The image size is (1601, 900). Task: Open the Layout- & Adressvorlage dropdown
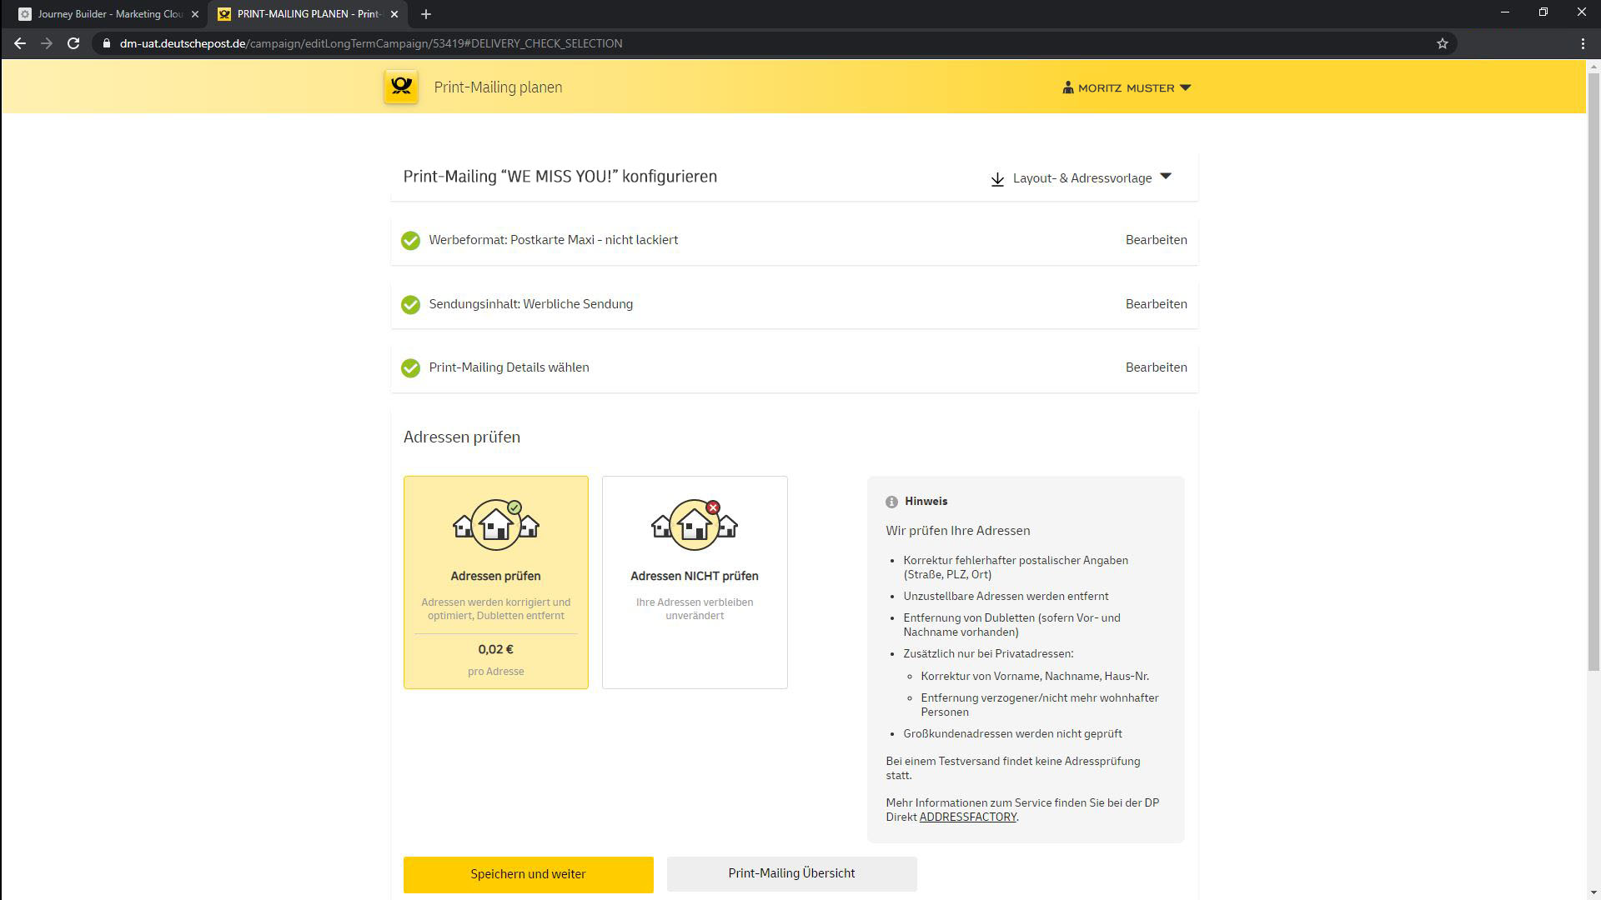1082,178
